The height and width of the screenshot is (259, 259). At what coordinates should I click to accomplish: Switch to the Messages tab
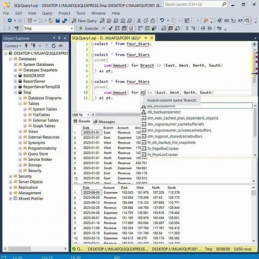(104, 122)
